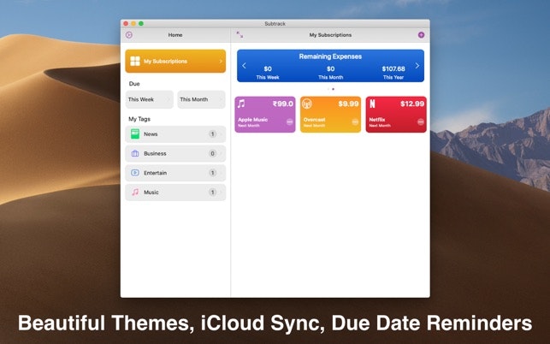550x344 pixels.
Task: Show subscriptions due This Week
Action: (x=150, y=99)
